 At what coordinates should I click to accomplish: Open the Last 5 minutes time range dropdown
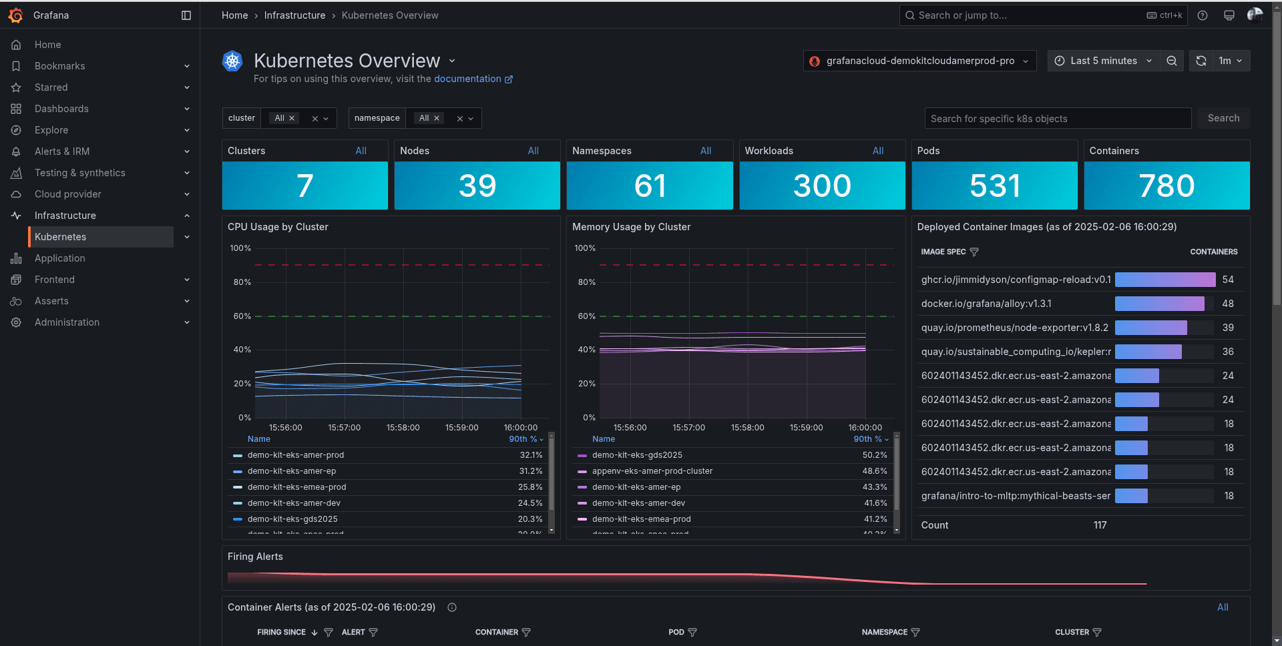click(1102, 61)
